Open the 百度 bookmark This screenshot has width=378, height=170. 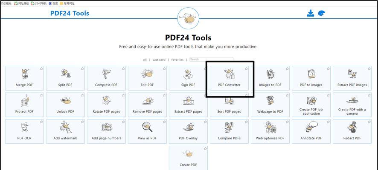(53, 3)
